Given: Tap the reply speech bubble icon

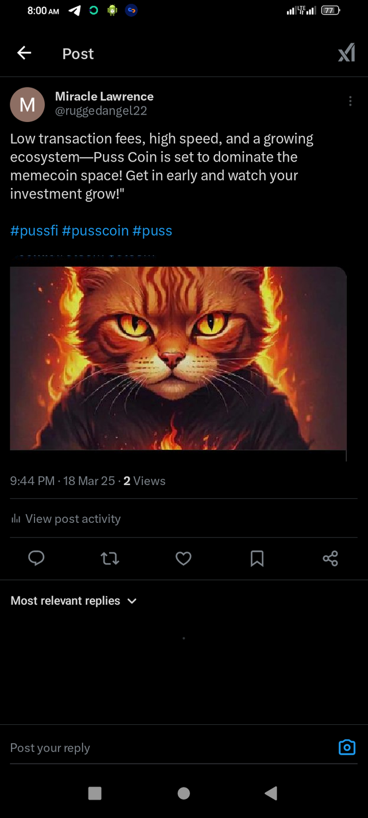Looking at the screenshot, I should coord(36,558).
